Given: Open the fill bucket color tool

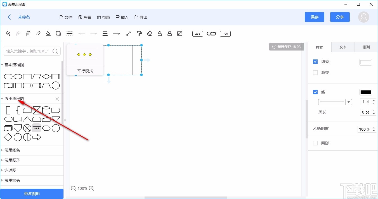Looking at the screenshot, I should click(48, 33).
